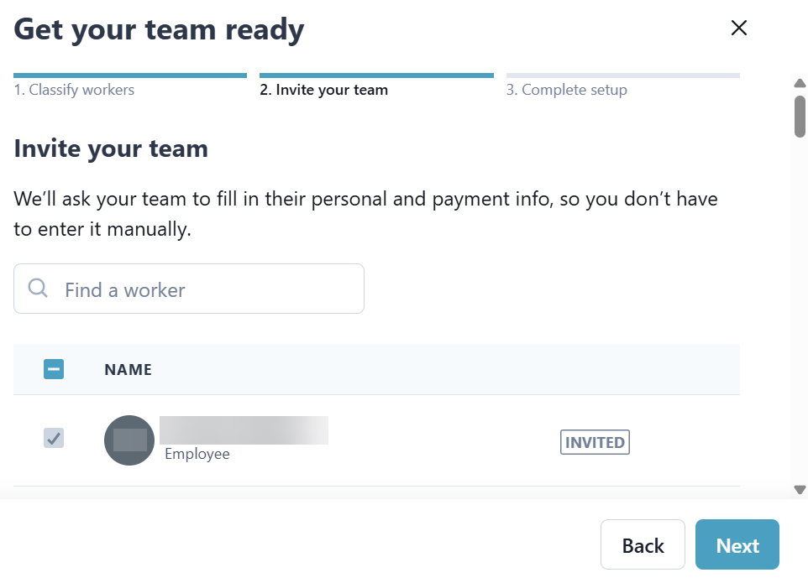The height and width of the screenshot is (583, 808).
Task: Jump to the Complete setup step
Action: tap(566, 90)
